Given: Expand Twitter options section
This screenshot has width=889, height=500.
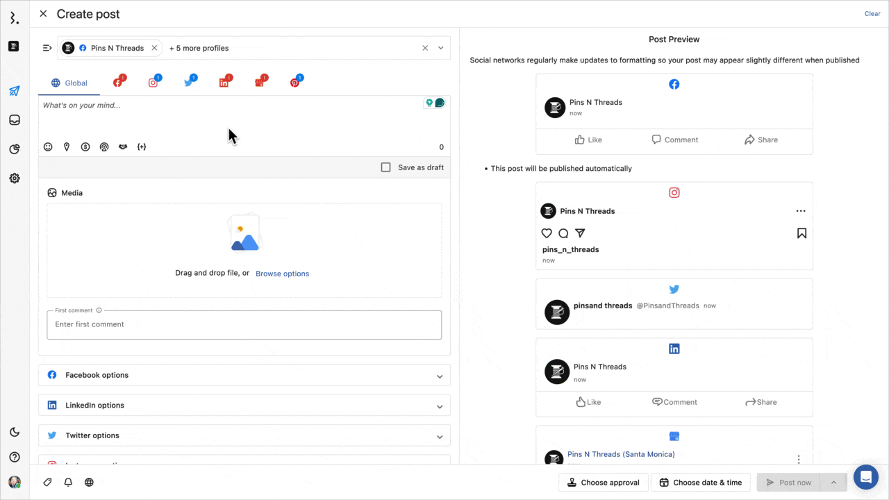Looking at the screenshot, I should [x=244, y=435].
